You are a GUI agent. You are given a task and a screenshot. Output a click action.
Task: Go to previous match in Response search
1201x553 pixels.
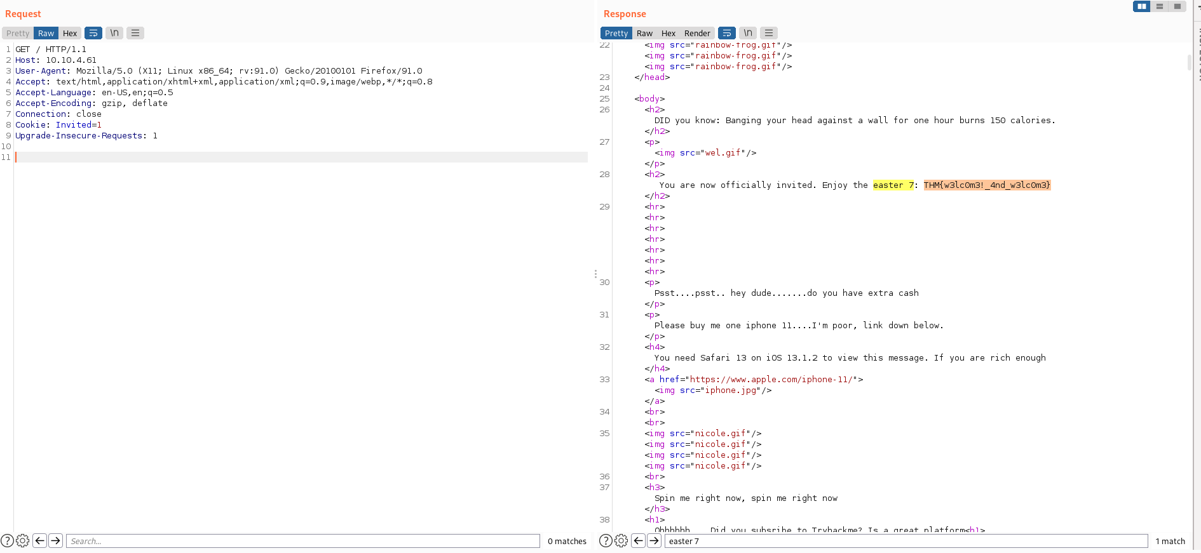638,541
